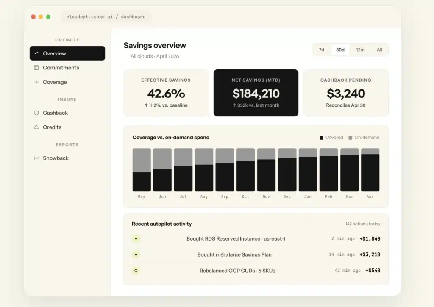Screen dimensions: 434x307
Task: Open the Cashback section
Action: click(x=67, y=113)
